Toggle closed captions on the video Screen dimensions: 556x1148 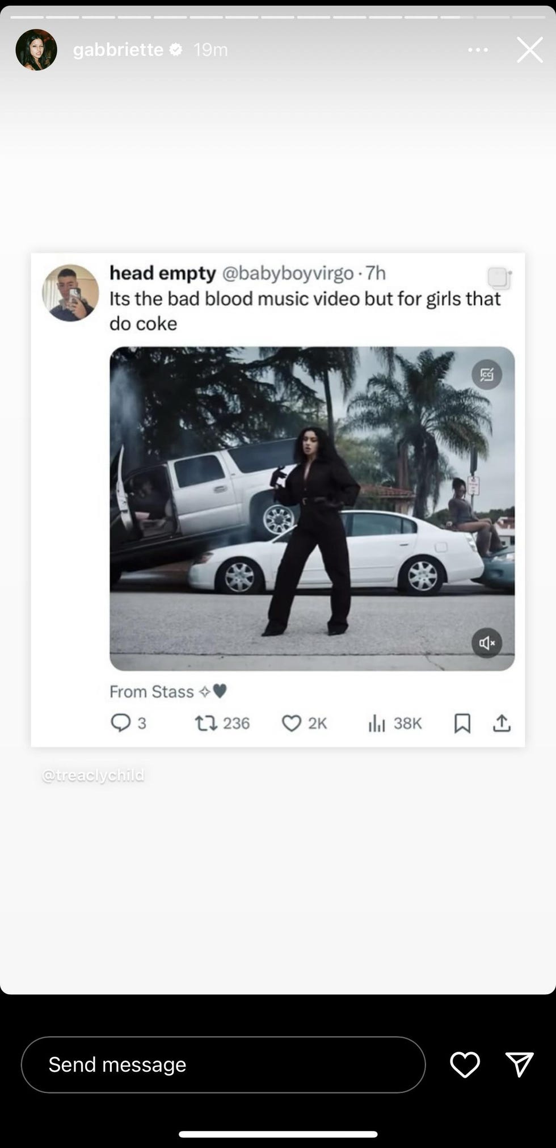pos(487,375)
